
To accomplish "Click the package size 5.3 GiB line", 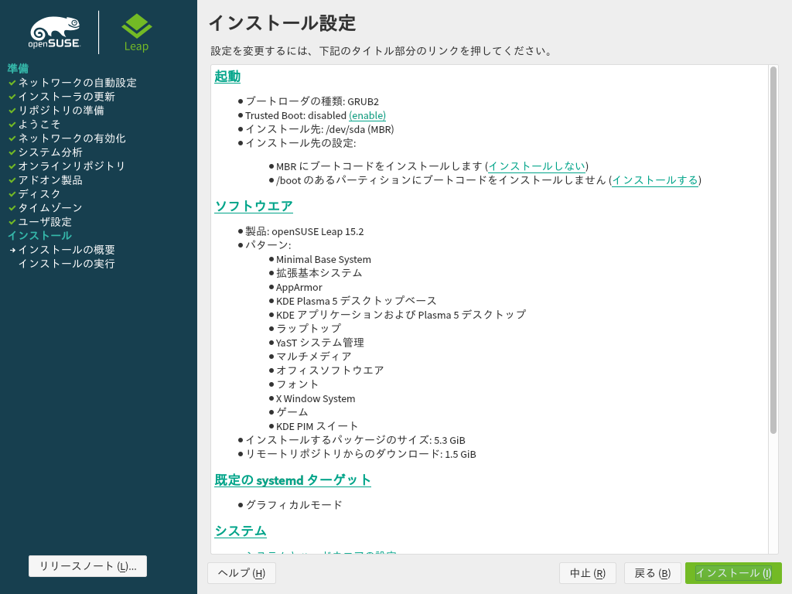I will click(x=356, y=440).
